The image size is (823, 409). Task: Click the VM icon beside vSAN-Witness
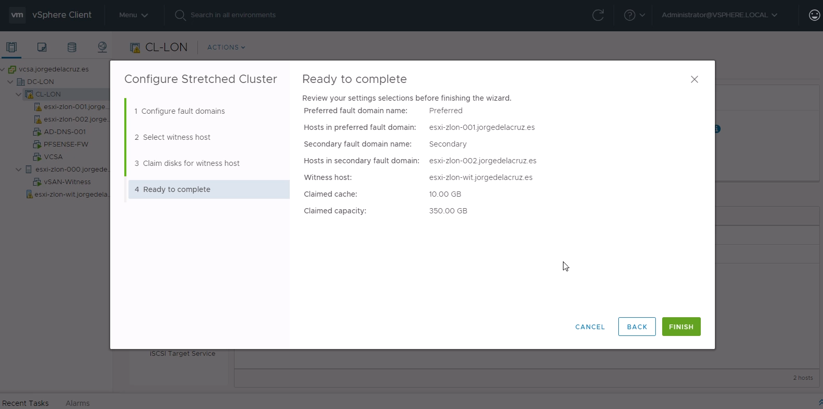click(37, 182)
